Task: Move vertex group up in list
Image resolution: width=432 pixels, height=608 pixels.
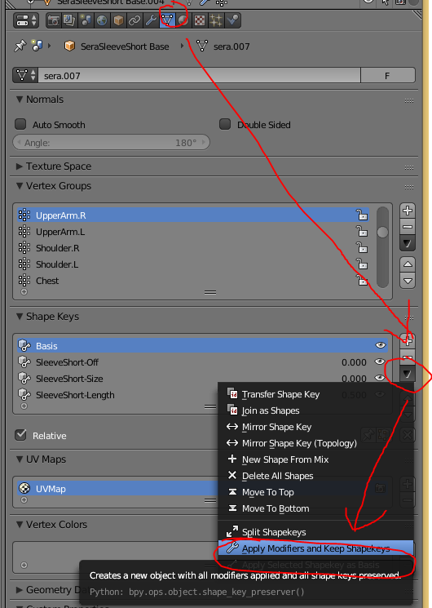Action: tap(408, 264)
